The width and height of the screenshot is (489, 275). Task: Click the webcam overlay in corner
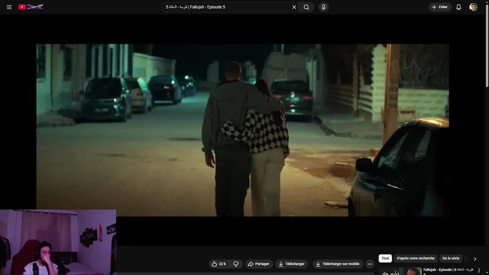(58, 242)
